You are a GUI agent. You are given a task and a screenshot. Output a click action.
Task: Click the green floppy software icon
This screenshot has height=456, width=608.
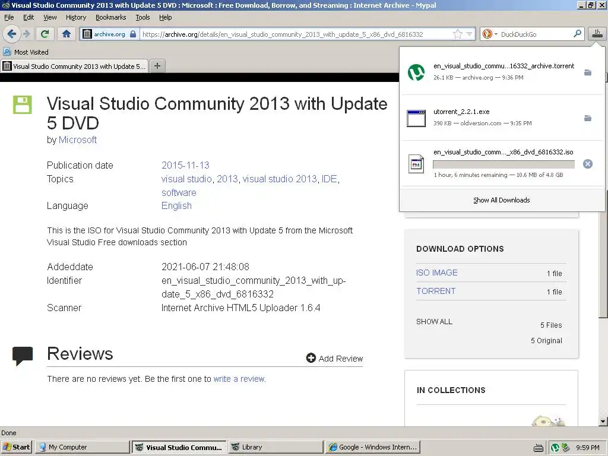pos(23,104)
